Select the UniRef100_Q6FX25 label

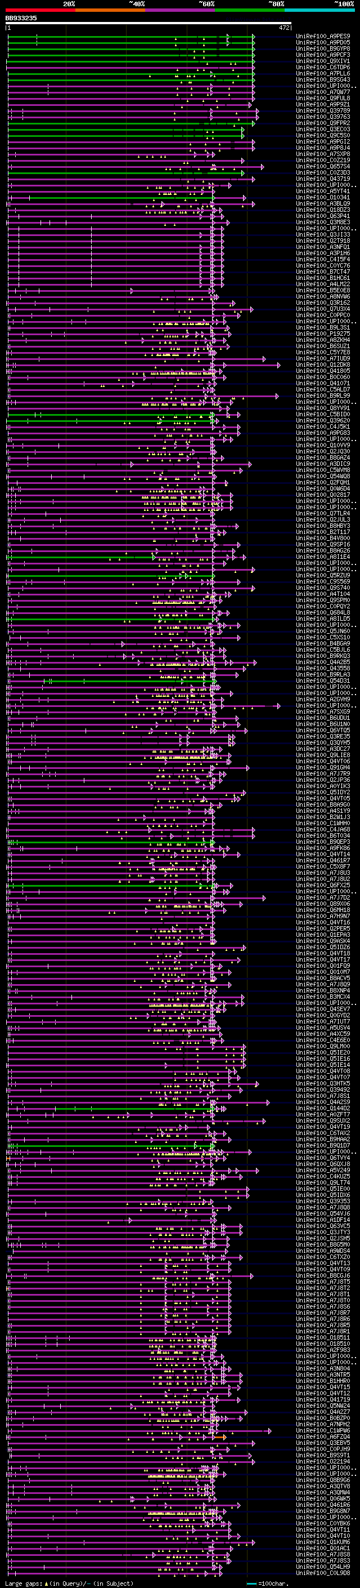click(323, 885)
